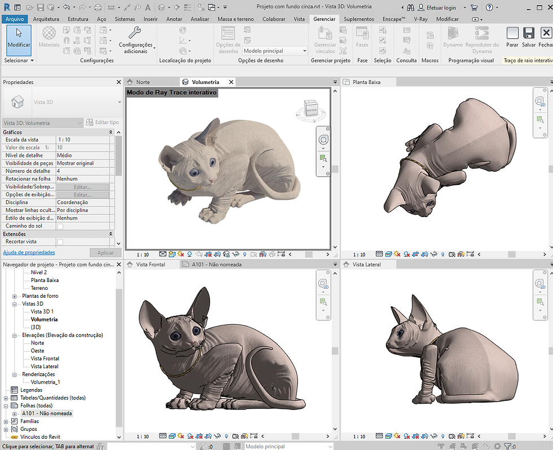The width and height of the screenshot is (553, 450).
Task: Click the Default 3D view house icon
Action: (x=161, y=7)
